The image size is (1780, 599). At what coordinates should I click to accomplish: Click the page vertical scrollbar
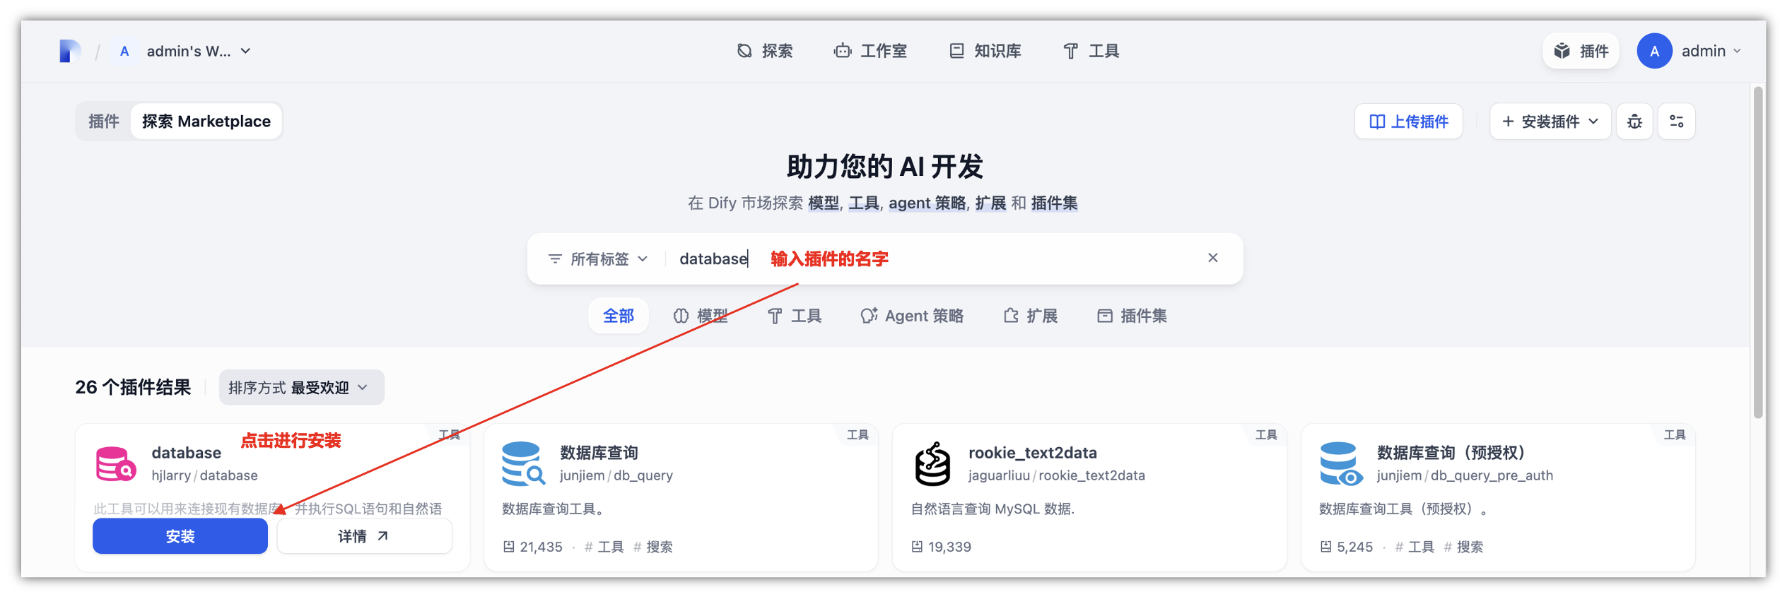click(x=1758, y=252)
